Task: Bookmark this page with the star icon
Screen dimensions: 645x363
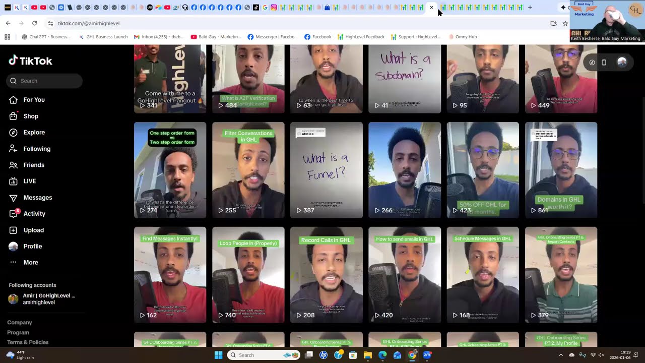Action: (565, 23)
